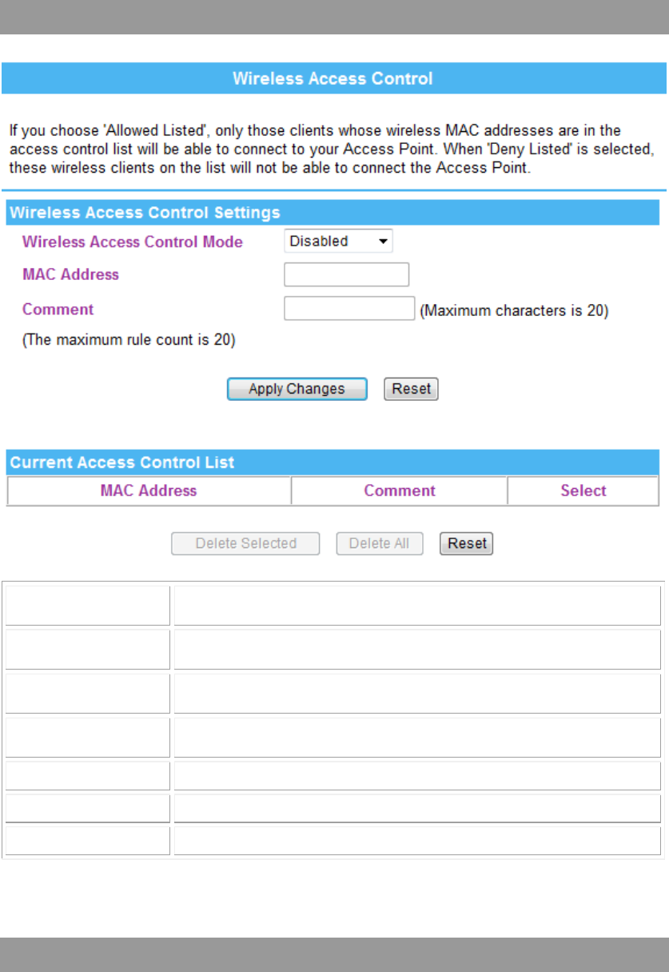The width and height of the screenshot is (669, 972).
Task: Click the Wireless Access Control title banner
Action: [x=333, y=78]
